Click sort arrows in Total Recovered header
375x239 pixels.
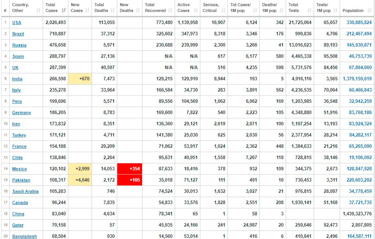pyautogui.click(x=170, y=10)
